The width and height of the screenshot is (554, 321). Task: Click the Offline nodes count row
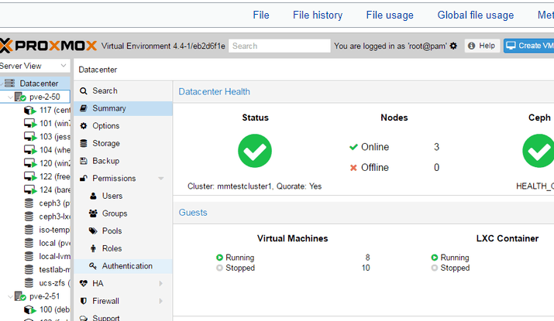[394, 167]
